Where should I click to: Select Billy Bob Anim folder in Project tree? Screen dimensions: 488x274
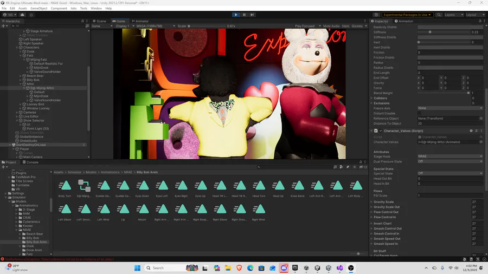(x=36, y=242)
